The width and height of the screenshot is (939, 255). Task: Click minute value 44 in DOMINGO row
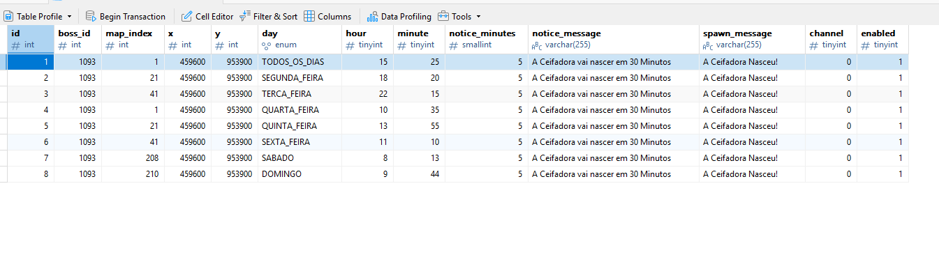(419, 173)
